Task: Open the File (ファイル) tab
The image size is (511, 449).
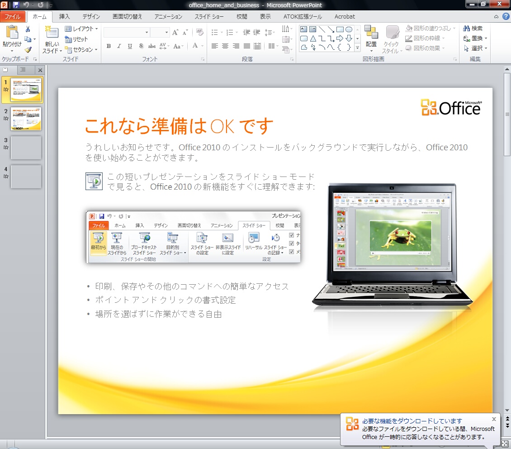Action: (x=12, y=17)
